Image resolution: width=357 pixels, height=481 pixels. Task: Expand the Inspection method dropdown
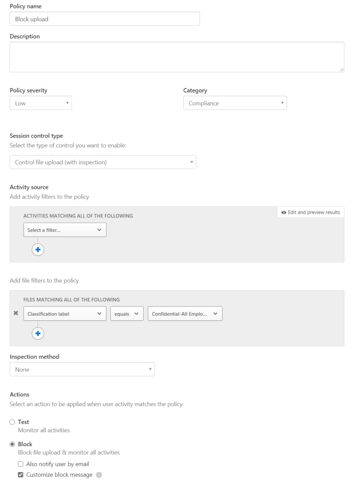(x=82, y=370)
